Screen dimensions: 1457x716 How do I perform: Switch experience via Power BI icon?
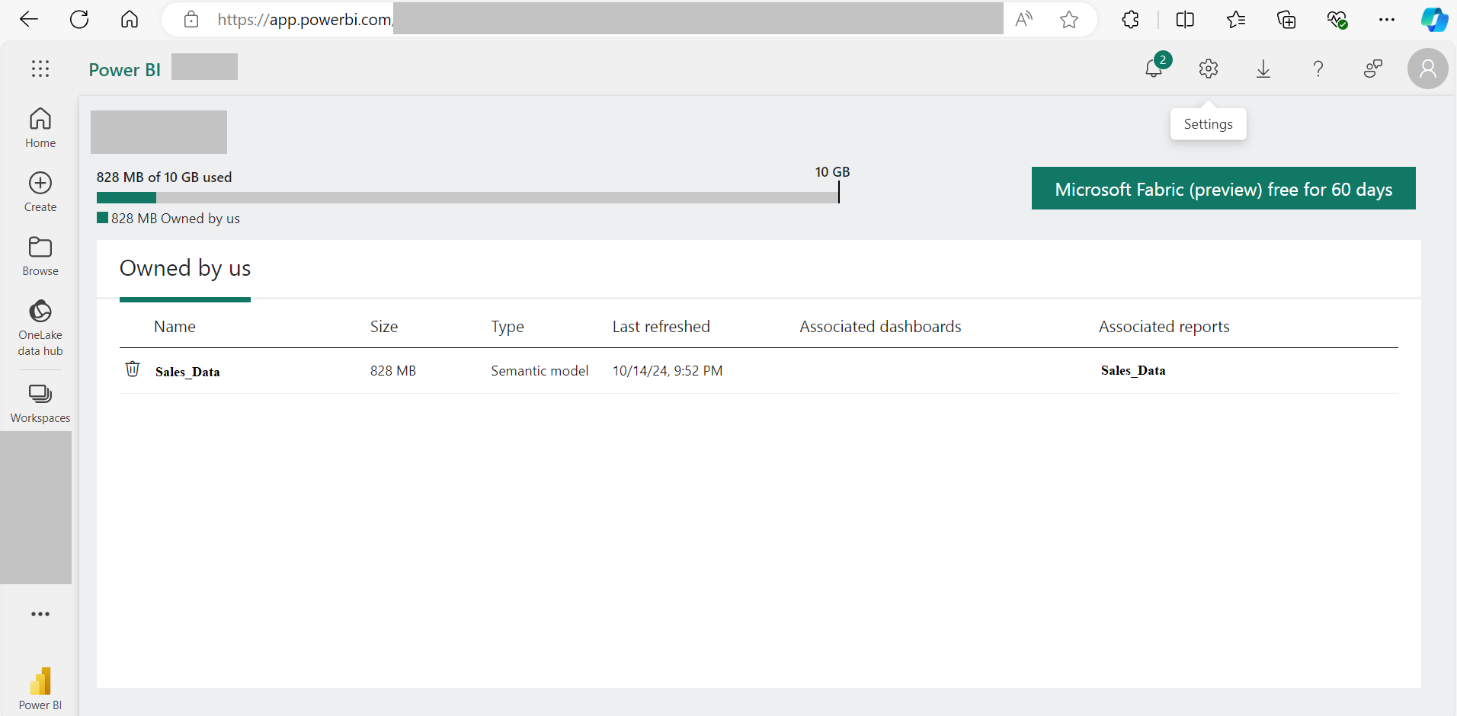(40, 688)
